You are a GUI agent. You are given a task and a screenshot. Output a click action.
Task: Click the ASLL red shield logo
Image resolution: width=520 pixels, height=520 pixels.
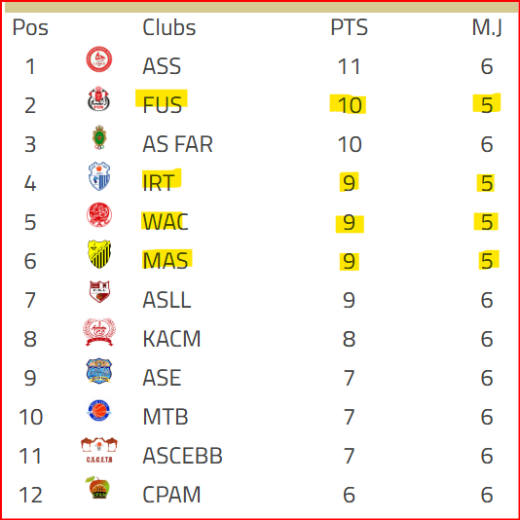pyautogui.click(x=99, y=292)
